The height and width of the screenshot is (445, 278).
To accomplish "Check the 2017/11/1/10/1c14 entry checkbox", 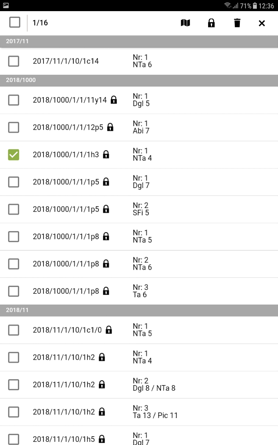I will pos(14,61).
